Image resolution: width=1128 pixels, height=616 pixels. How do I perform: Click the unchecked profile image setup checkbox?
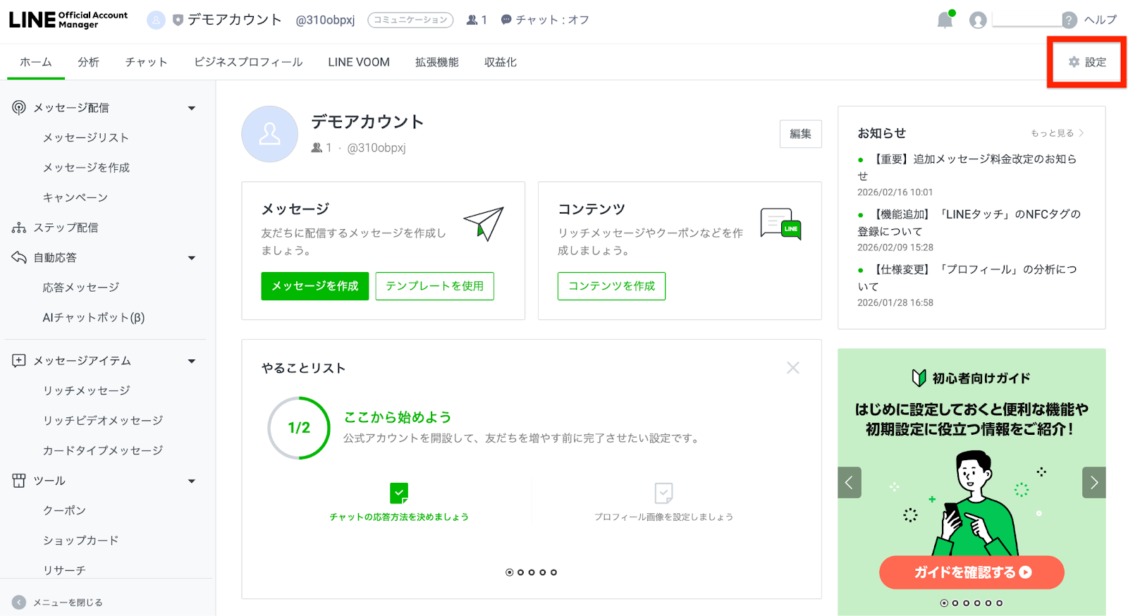coord(663,493)
